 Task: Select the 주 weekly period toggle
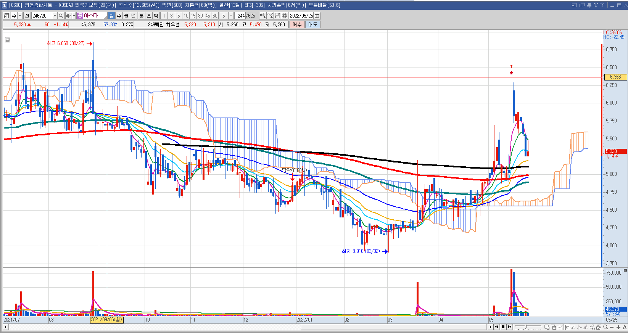click(119, 16)
